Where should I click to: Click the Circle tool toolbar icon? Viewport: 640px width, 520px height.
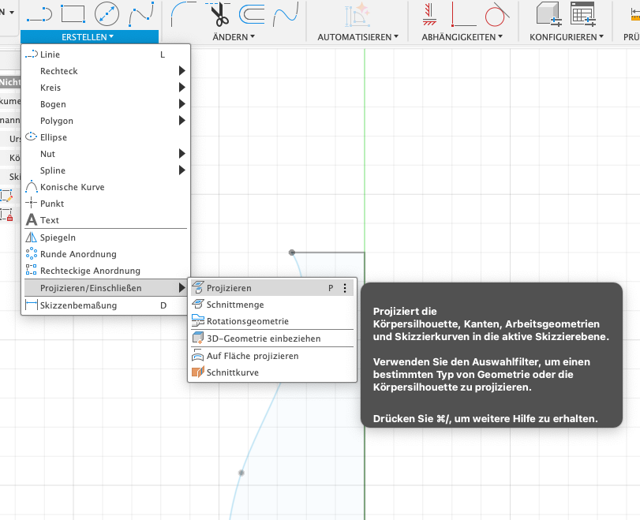[107, 13]
